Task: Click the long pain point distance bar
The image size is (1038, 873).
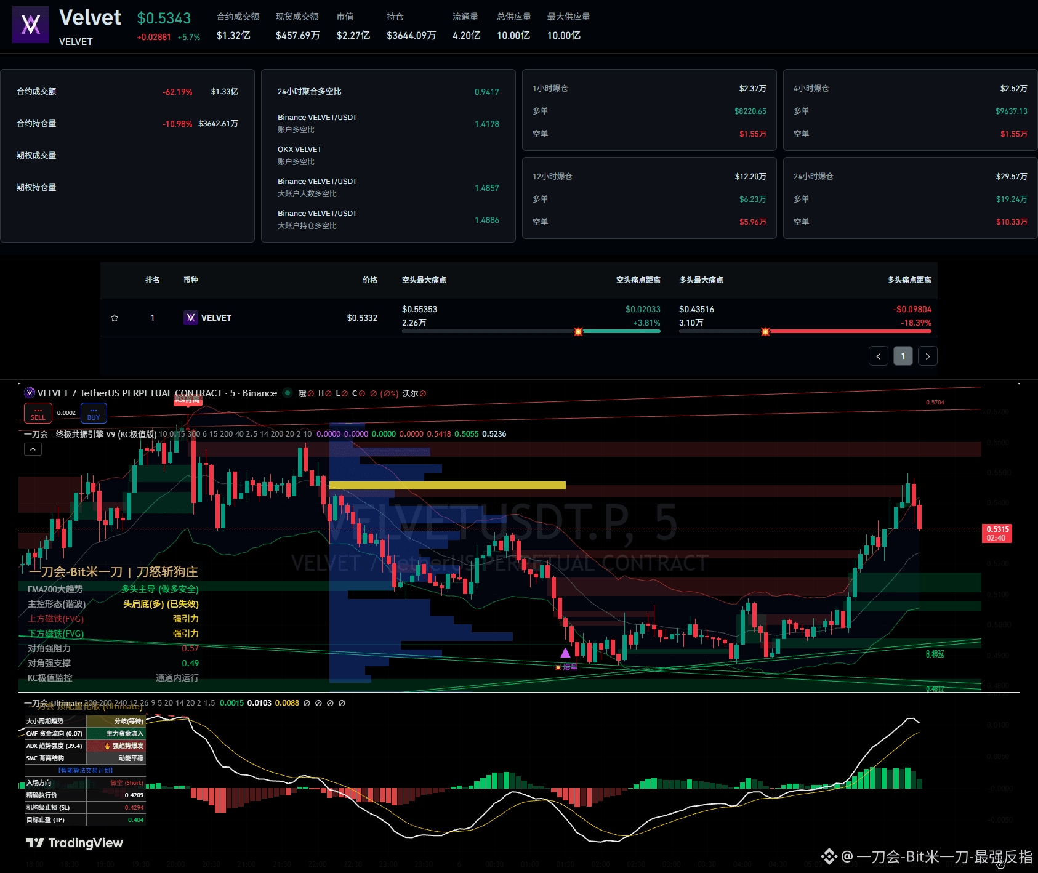Action: (x=805, y=331)
